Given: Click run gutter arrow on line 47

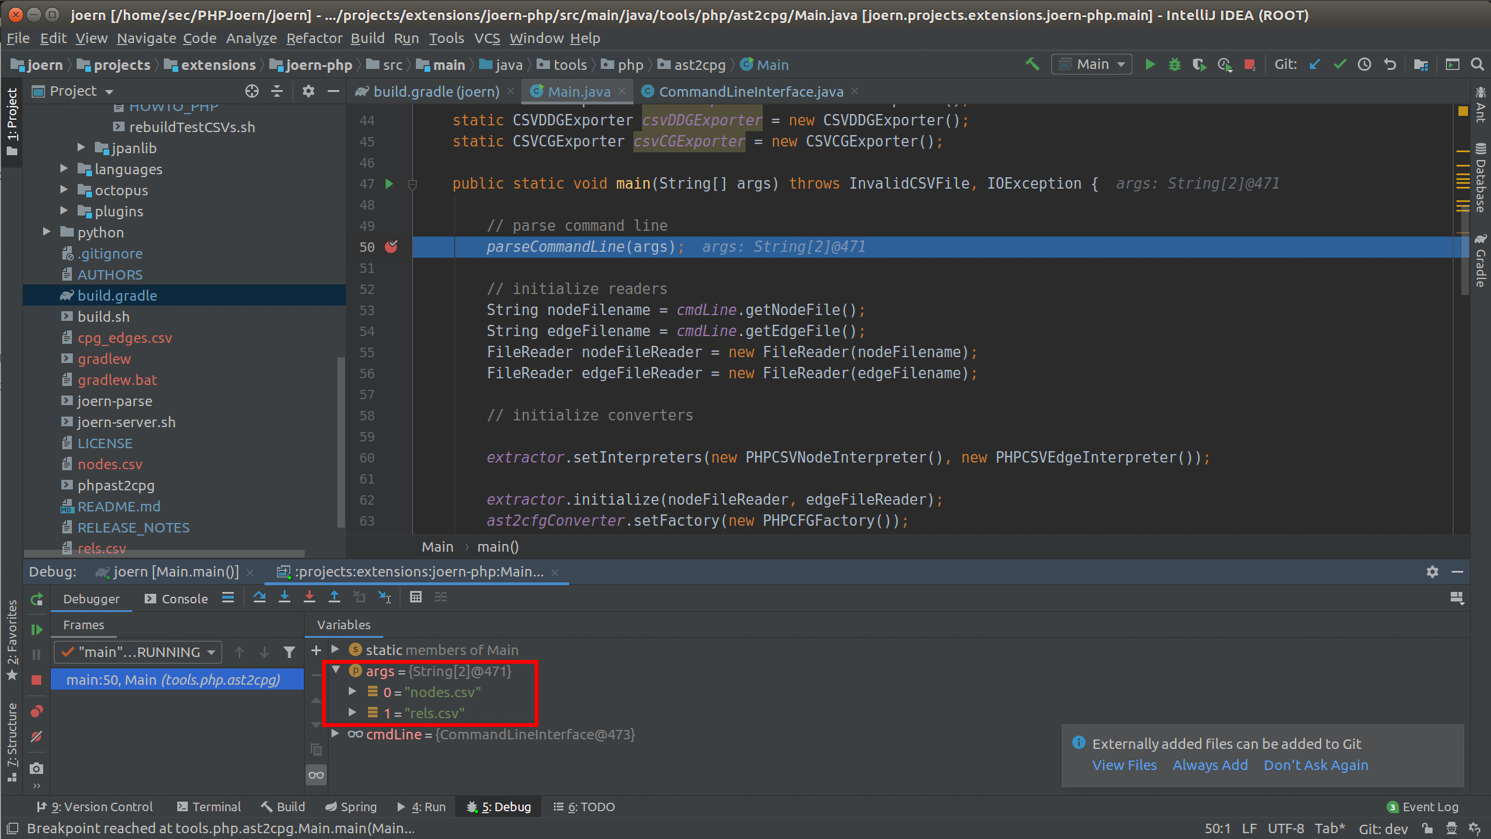Looking at the screenshot, I should [389, 183].
